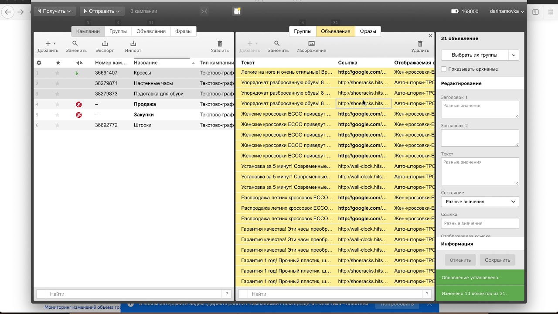
Task: Click the Сохранить button
Action: 497,260
